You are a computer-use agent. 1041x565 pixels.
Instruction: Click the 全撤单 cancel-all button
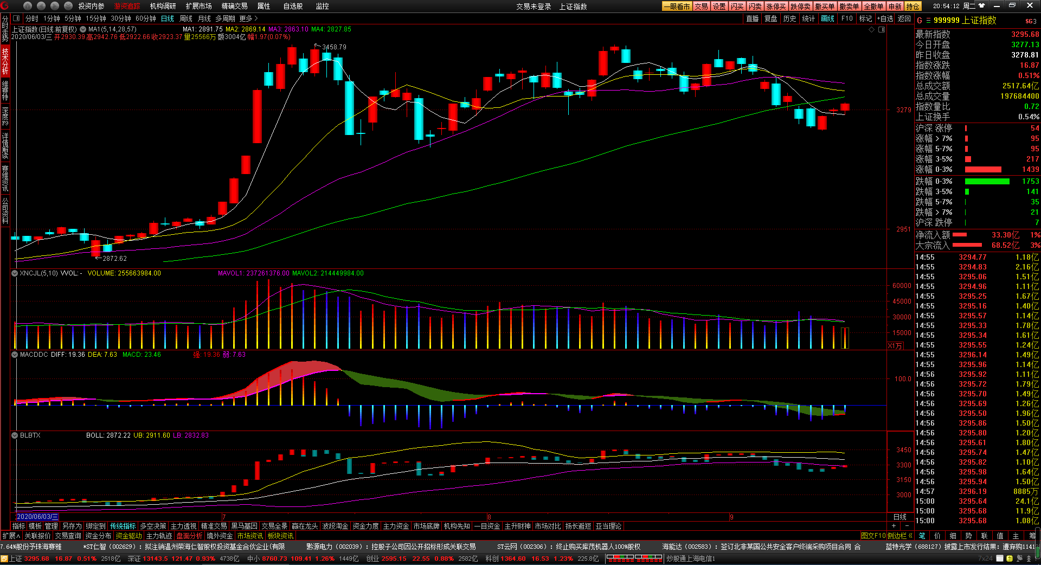[873, 7]
